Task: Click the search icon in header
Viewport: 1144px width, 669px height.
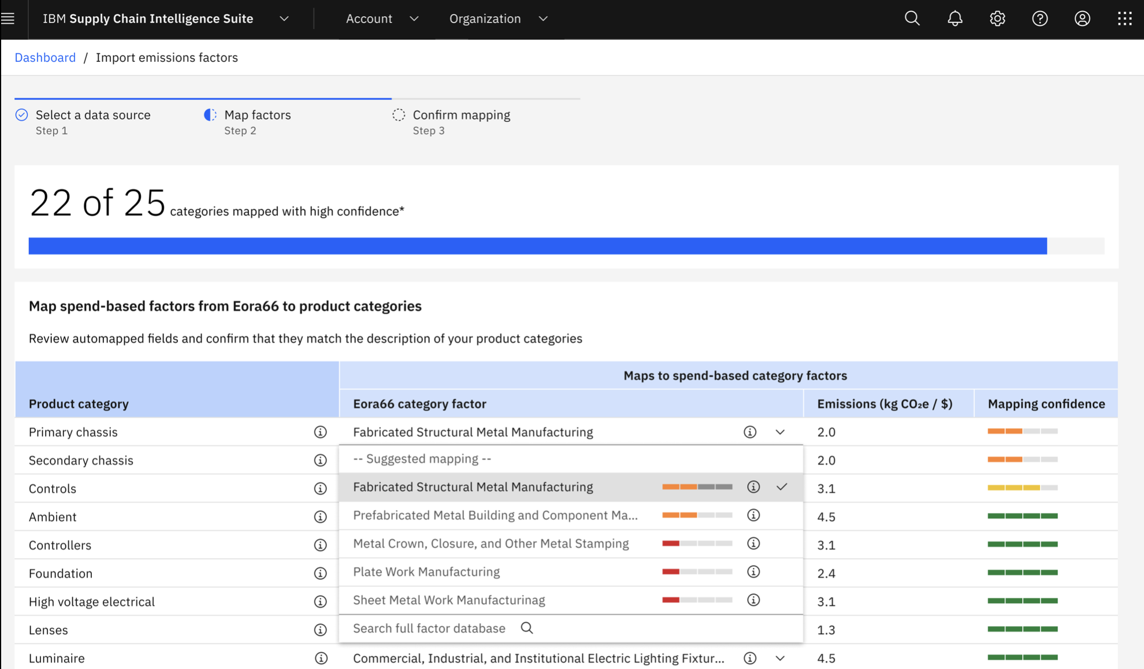Action: [912, 18]
